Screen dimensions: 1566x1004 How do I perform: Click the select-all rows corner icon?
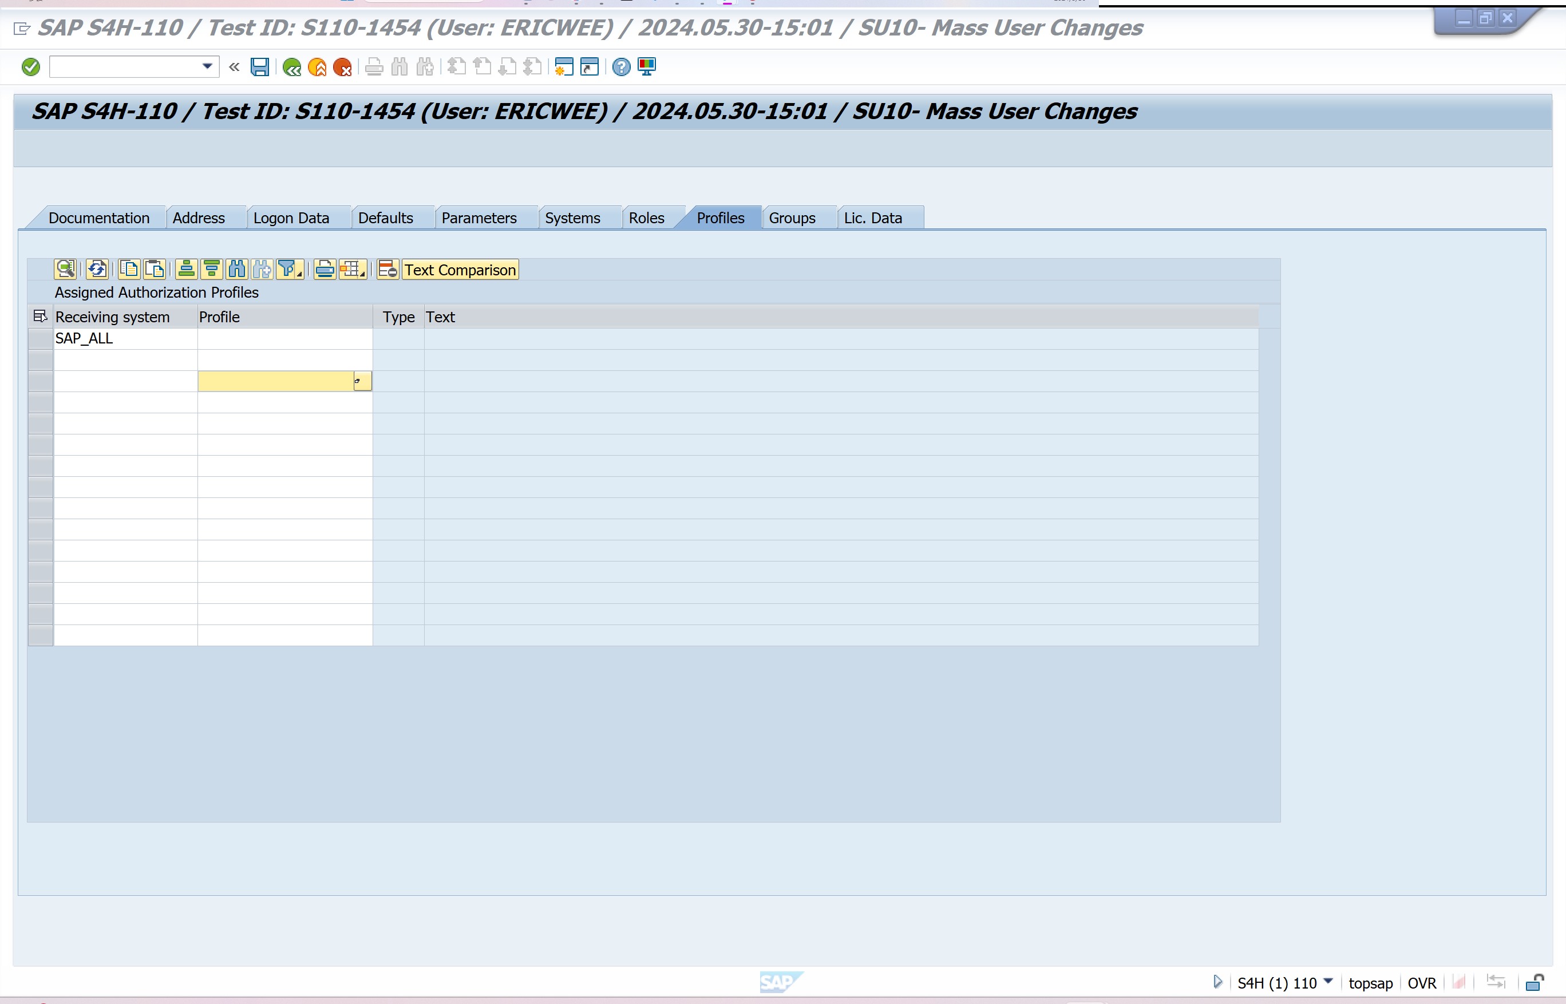click(39, 317)
